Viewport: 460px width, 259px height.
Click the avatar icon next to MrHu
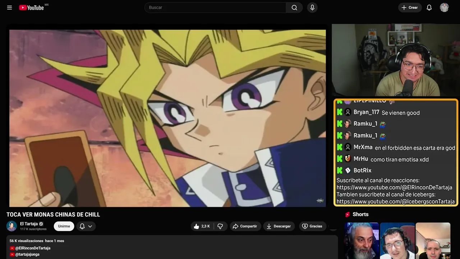pos(348,159)
